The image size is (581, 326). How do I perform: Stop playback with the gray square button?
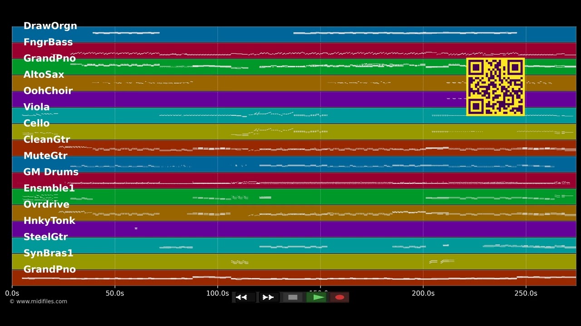(x=293, y=297)
